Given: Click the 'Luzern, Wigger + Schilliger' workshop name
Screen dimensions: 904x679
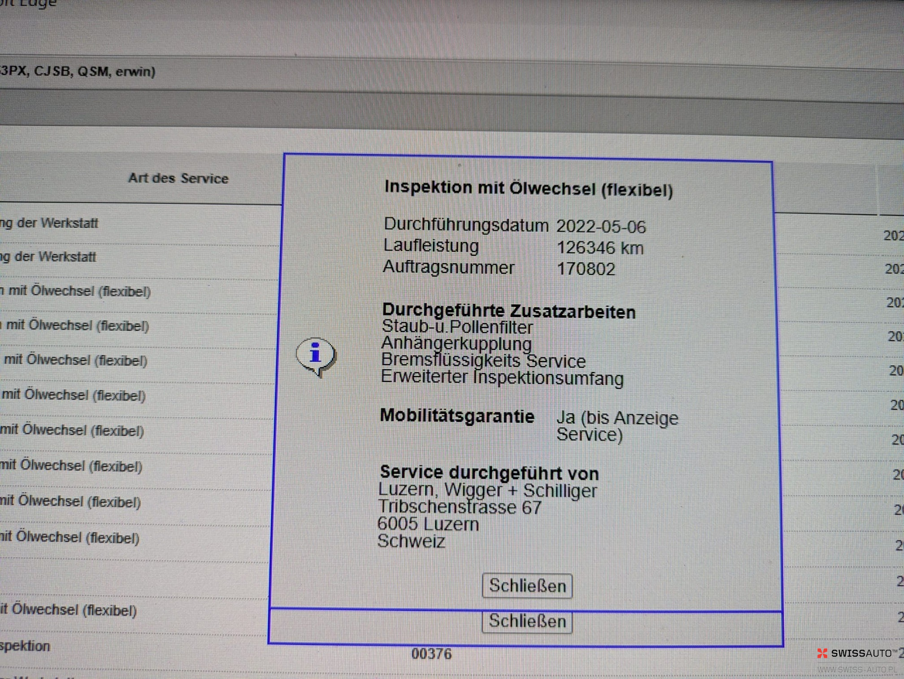Looking at the screenshot, I should (x=487, y=490).
